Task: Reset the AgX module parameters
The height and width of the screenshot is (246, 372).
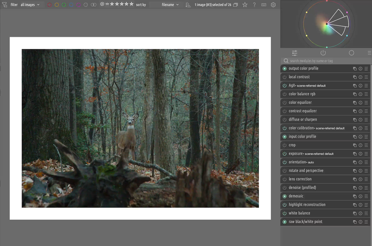Action: click(360, 86)
